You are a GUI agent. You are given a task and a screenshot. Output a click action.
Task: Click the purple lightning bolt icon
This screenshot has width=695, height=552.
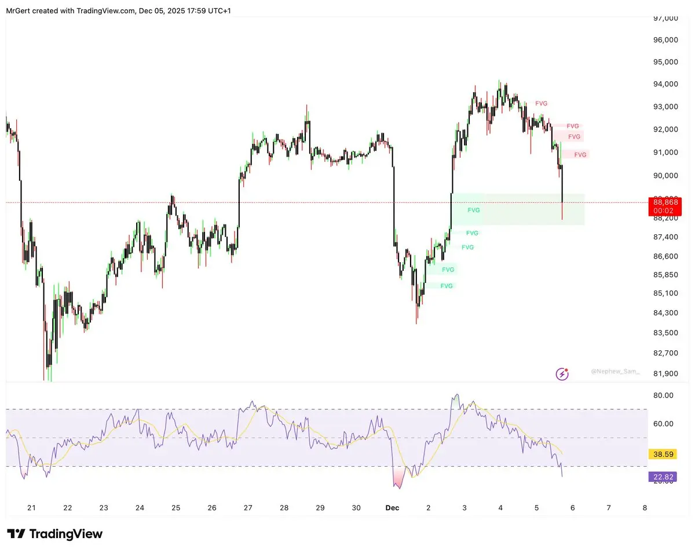pyautogui.click(x=562, y=374)
